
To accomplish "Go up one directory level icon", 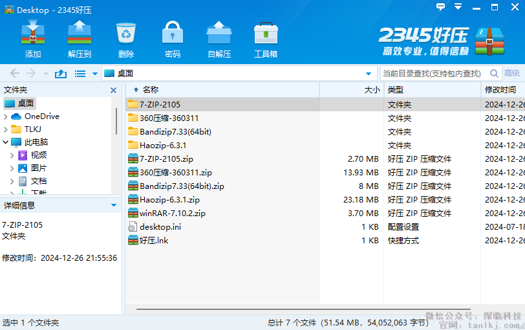I will point(61,73).
